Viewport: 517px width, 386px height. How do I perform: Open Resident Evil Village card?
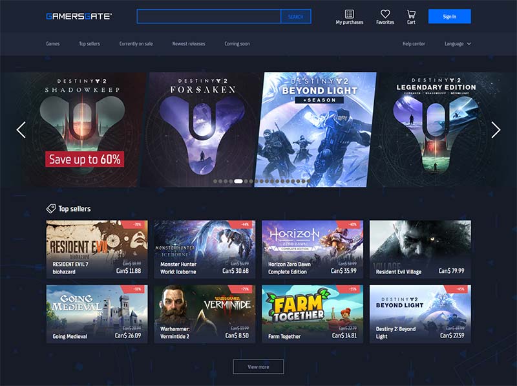coord(421,250)
